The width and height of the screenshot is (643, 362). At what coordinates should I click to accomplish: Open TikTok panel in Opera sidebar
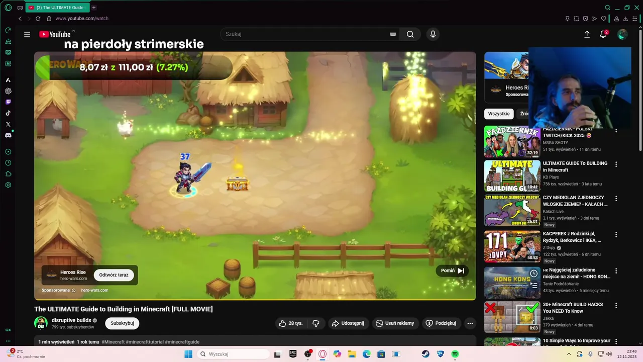8,113
